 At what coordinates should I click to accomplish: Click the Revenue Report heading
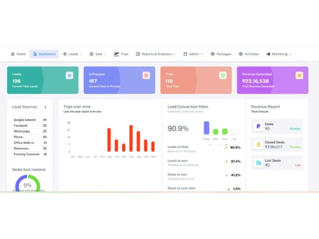coord(265,106)
